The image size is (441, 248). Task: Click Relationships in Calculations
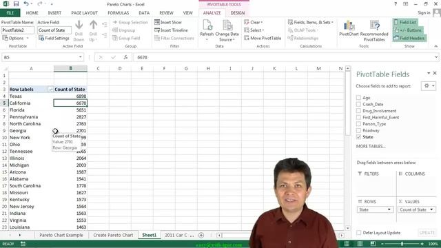[303, 38]
